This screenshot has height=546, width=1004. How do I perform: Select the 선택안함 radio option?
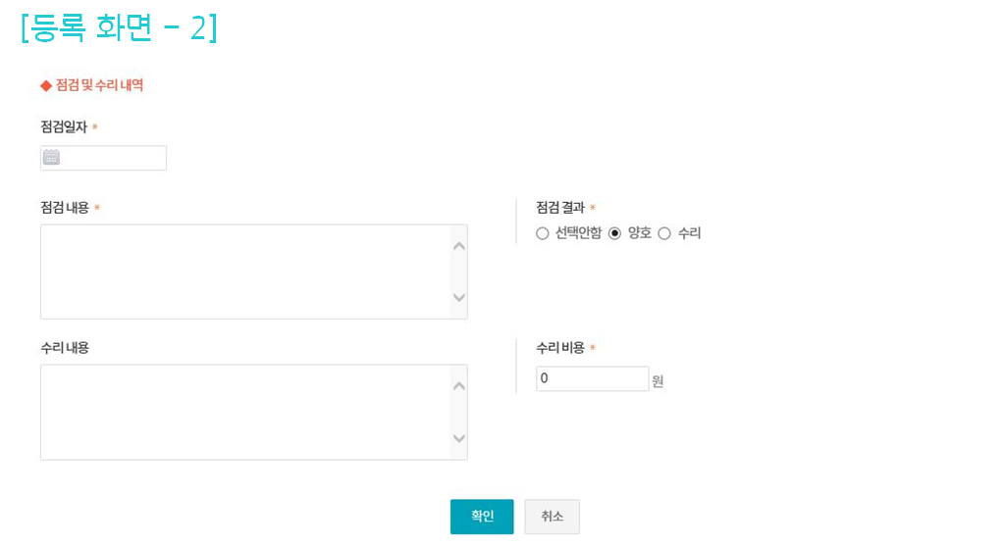coord(543,233)
